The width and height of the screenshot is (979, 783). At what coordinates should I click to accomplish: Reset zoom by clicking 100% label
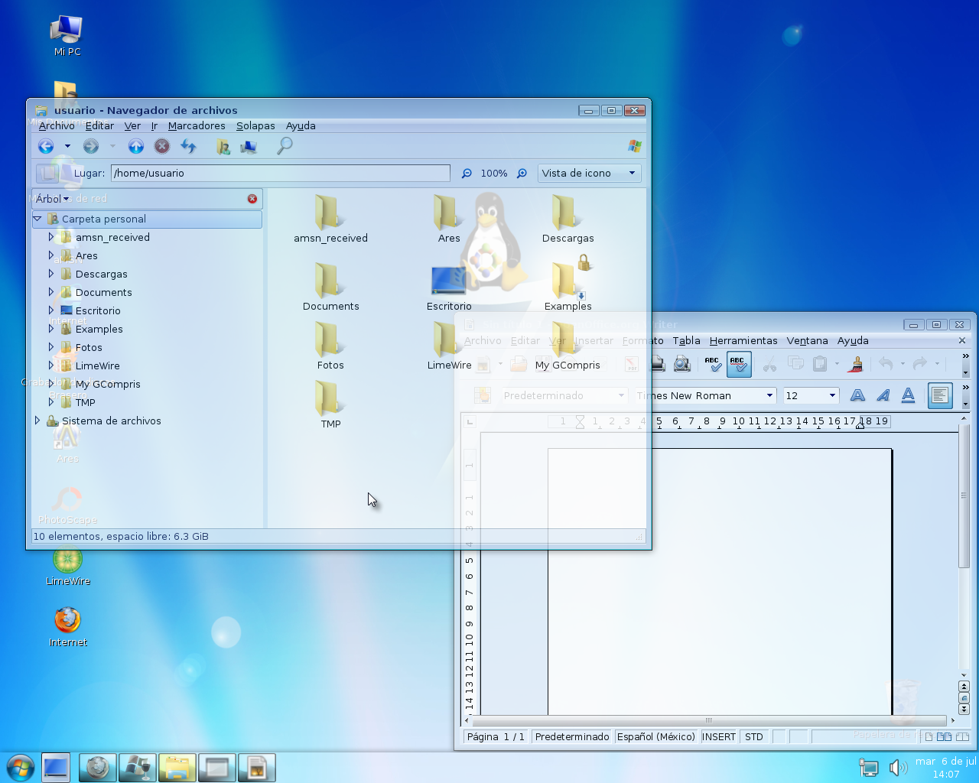(494, 174)
